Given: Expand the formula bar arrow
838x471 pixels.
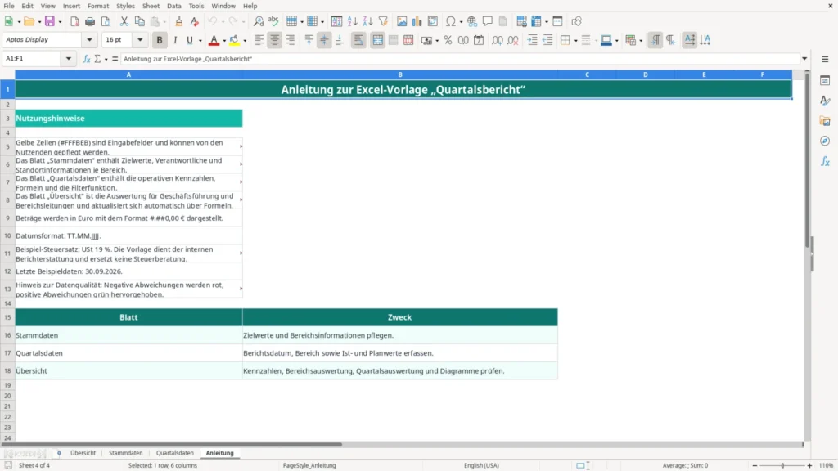Looking at the screenshot, I should click(804, 59).
